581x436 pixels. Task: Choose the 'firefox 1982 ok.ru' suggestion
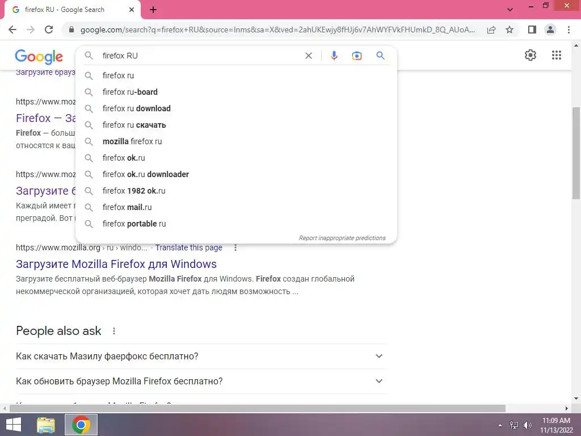coord(236,191)
